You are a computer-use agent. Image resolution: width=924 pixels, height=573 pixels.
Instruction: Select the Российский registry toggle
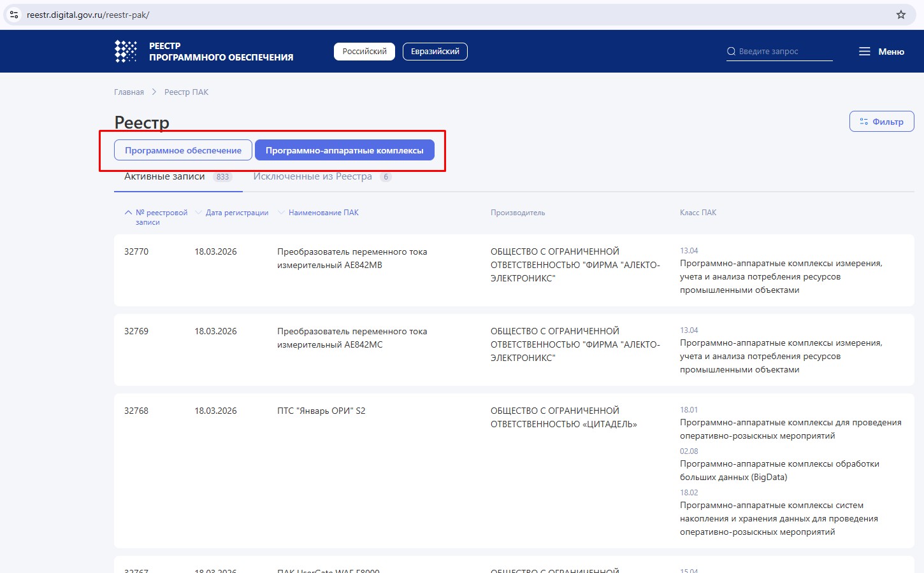coord(365,52)
